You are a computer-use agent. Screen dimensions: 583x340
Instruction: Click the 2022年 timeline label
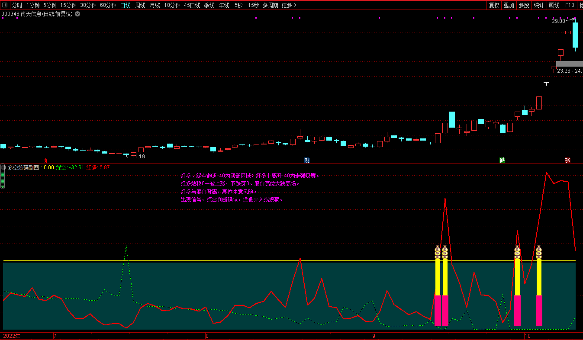[12, 336]
